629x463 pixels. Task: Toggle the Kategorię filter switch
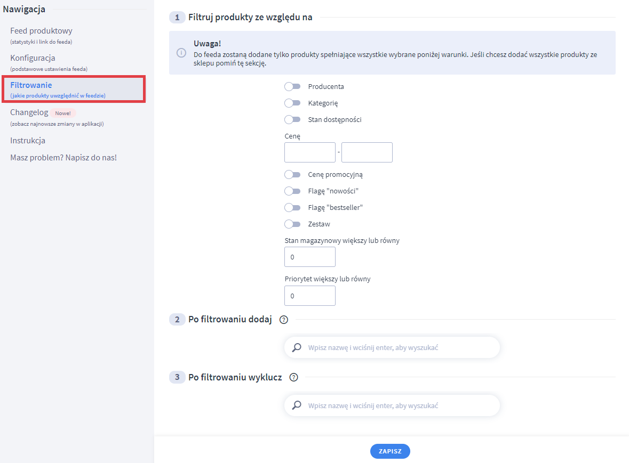tap(292, 103)
